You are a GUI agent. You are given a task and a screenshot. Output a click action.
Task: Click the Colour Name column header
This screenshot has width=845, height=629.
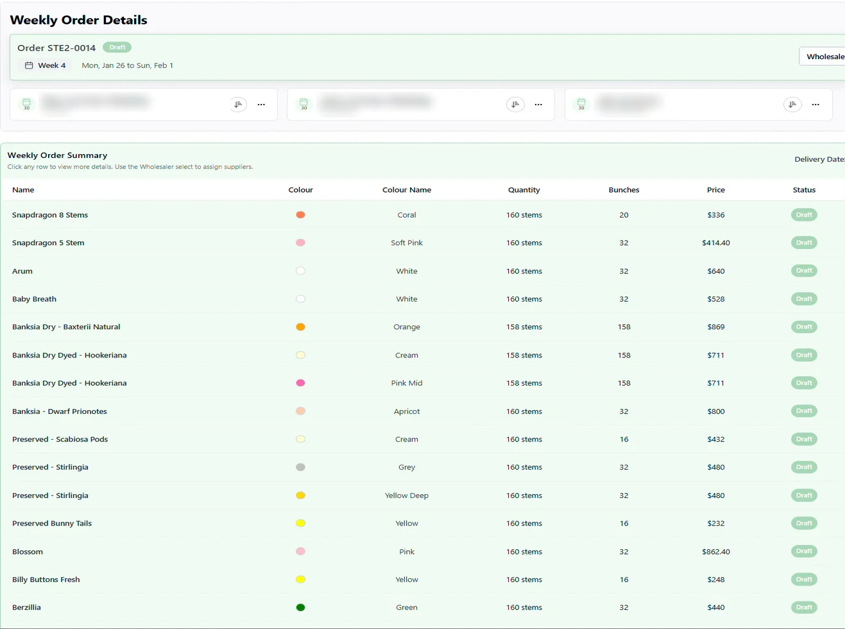[407, 190]
